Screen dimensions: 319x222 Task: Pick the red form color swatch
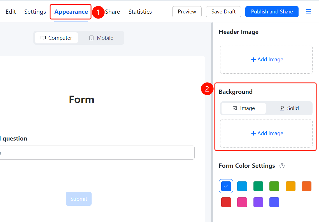(x=226, y=202)
